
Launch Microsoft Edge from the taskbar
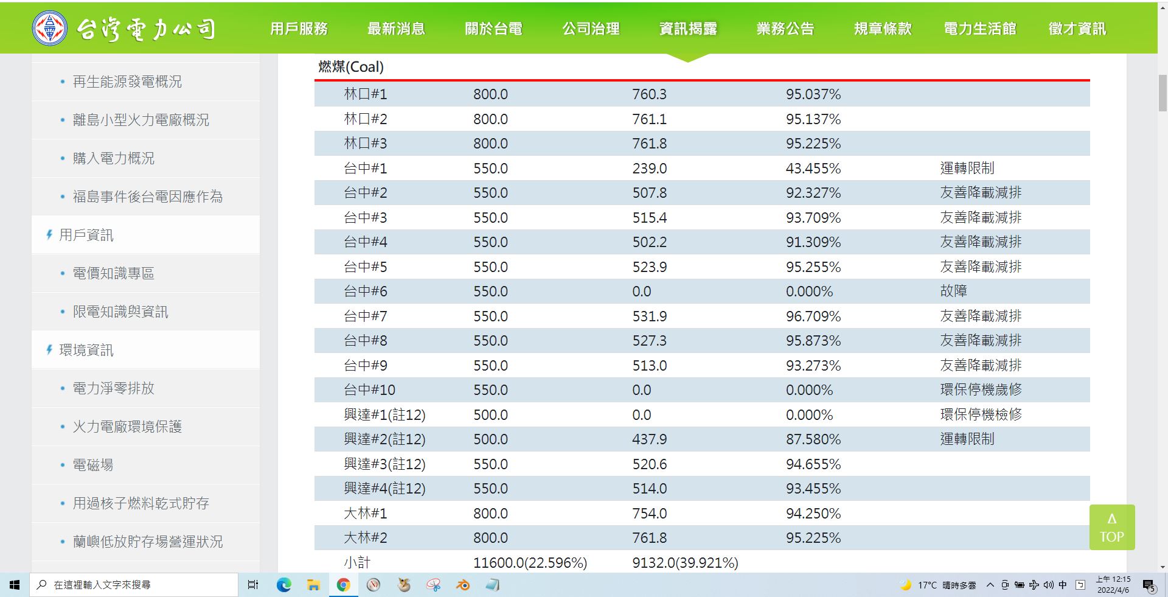[x=283, y=585]
